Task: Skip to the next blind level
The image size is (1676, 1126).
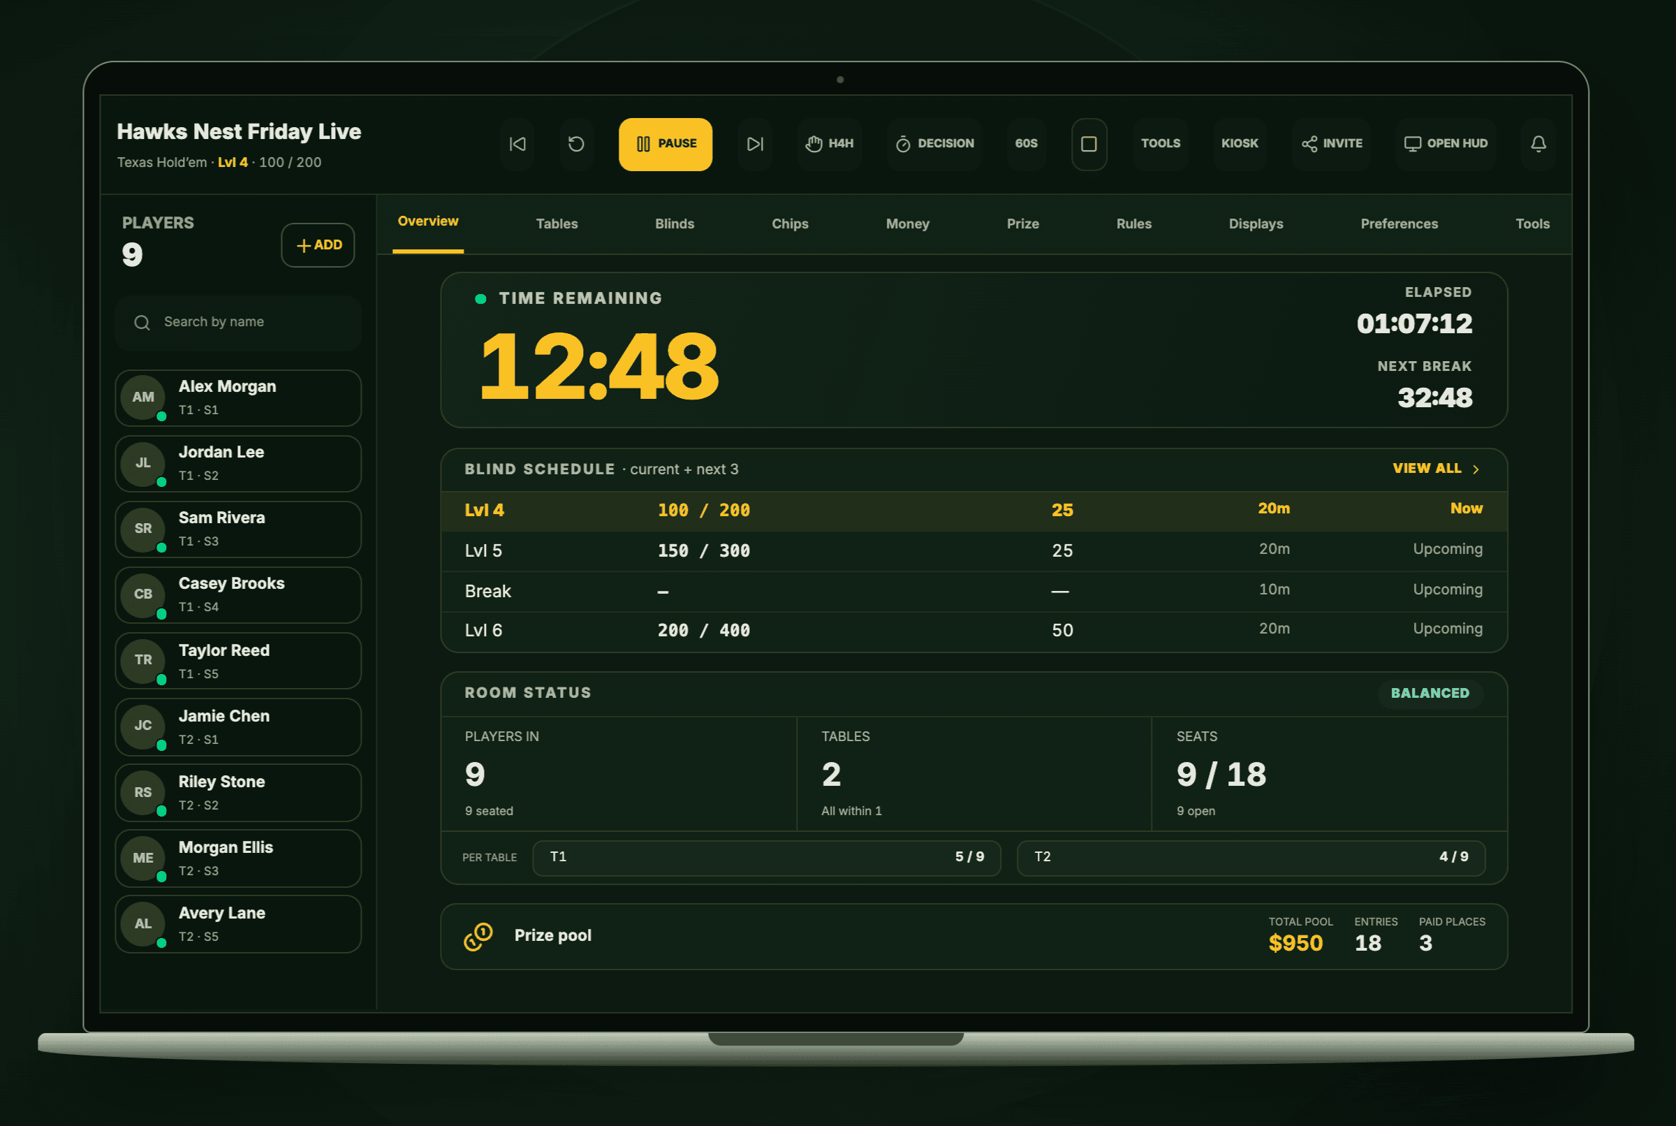Action: (754, 145)
